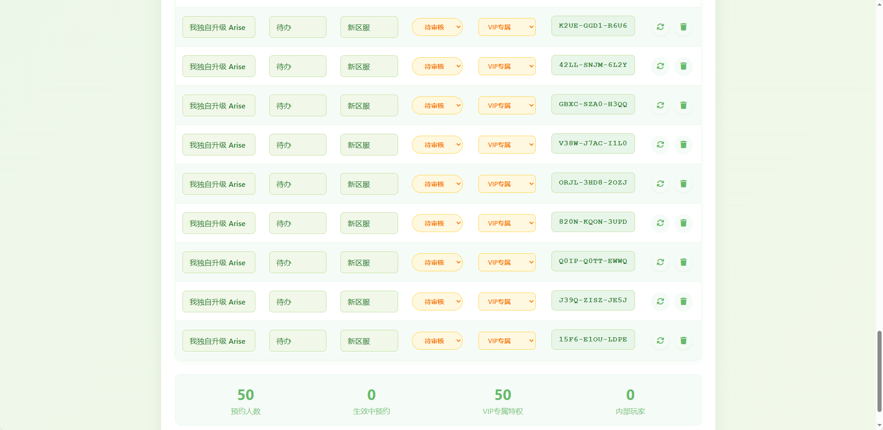The image size is (883, 430).
Task: Select the code field Q0IP-Q0TT-EWWQ
Action: tap(593, 261)
